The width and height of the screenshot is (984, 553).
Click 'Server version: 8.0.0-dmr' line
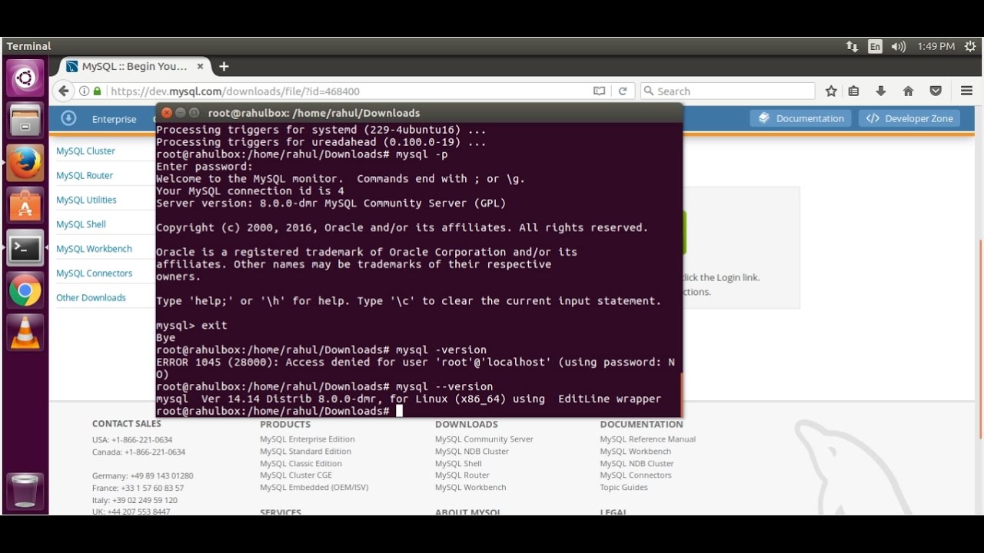pyautogui.click(x=331, y=204)
